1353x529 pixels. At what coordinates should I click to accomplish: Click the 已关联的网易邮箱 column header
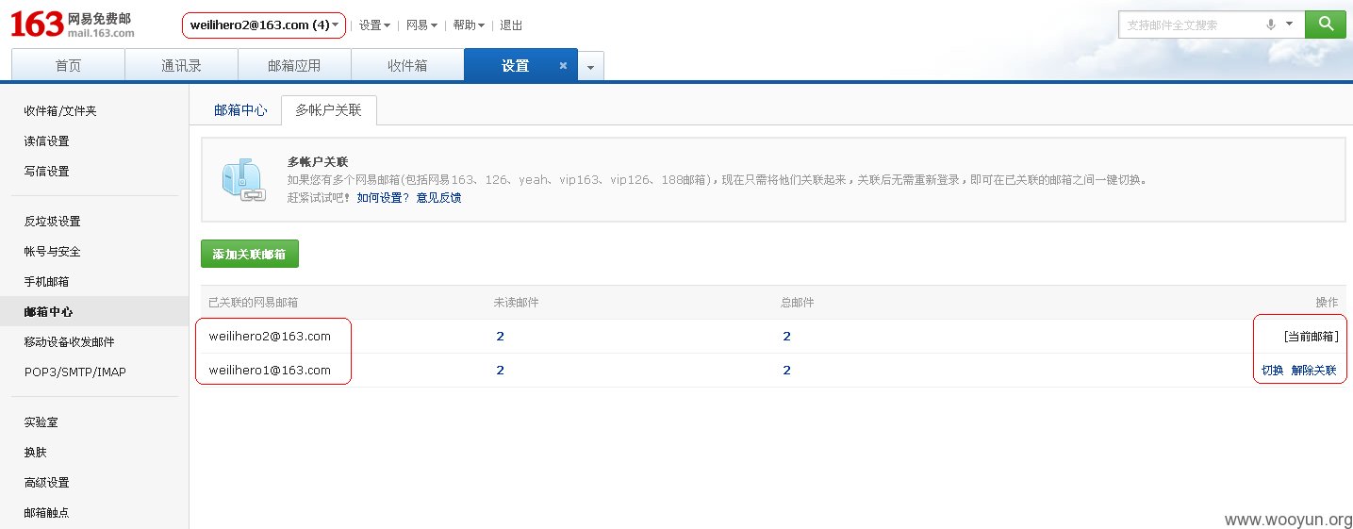[254, 303]
